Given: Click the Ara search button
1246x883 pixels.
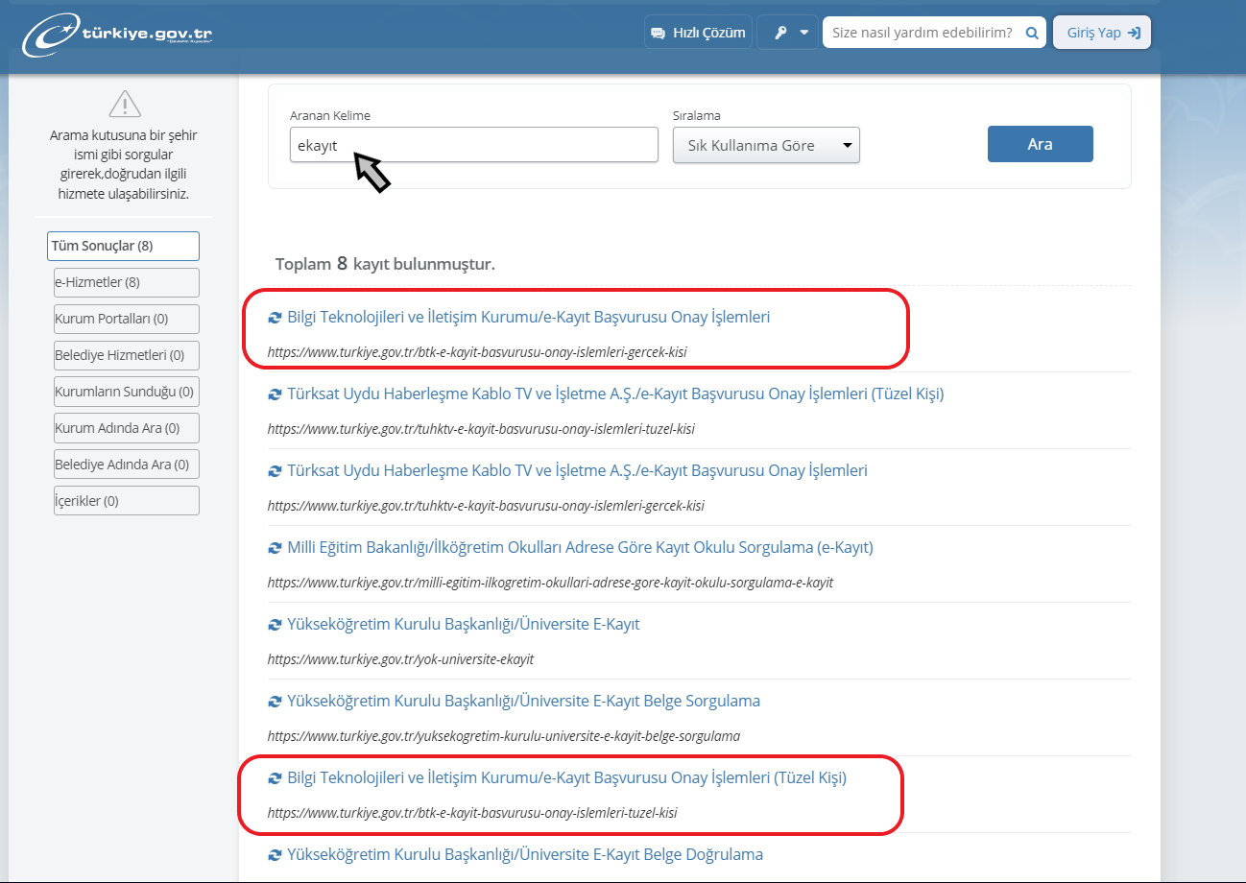Looking at the screenshot, I should pos(1041,144).
